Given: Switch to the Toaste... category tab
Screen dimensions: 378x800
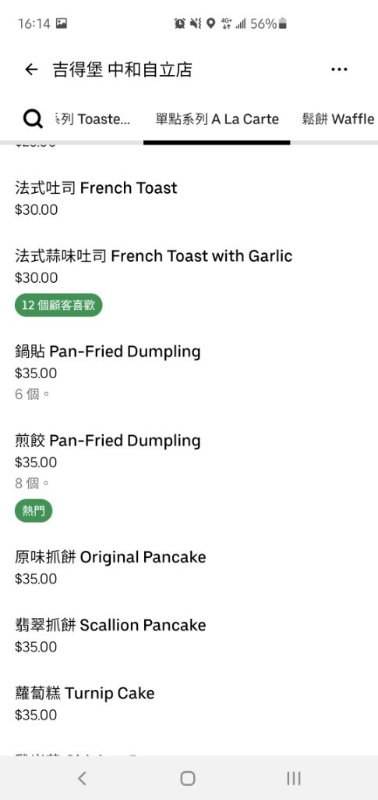Looking at the screenshot, I should click(91, 120).
